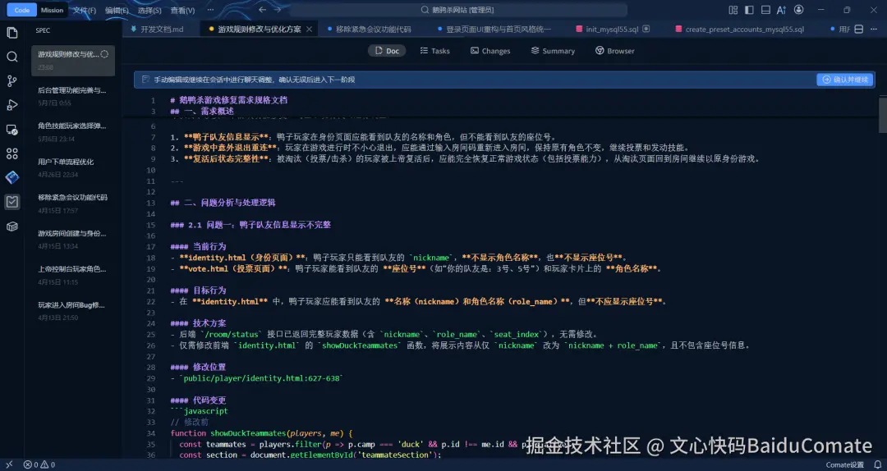Screen dimensions: 887x471
Task: Select the Doc view tab
Action: tap(387, 51)
